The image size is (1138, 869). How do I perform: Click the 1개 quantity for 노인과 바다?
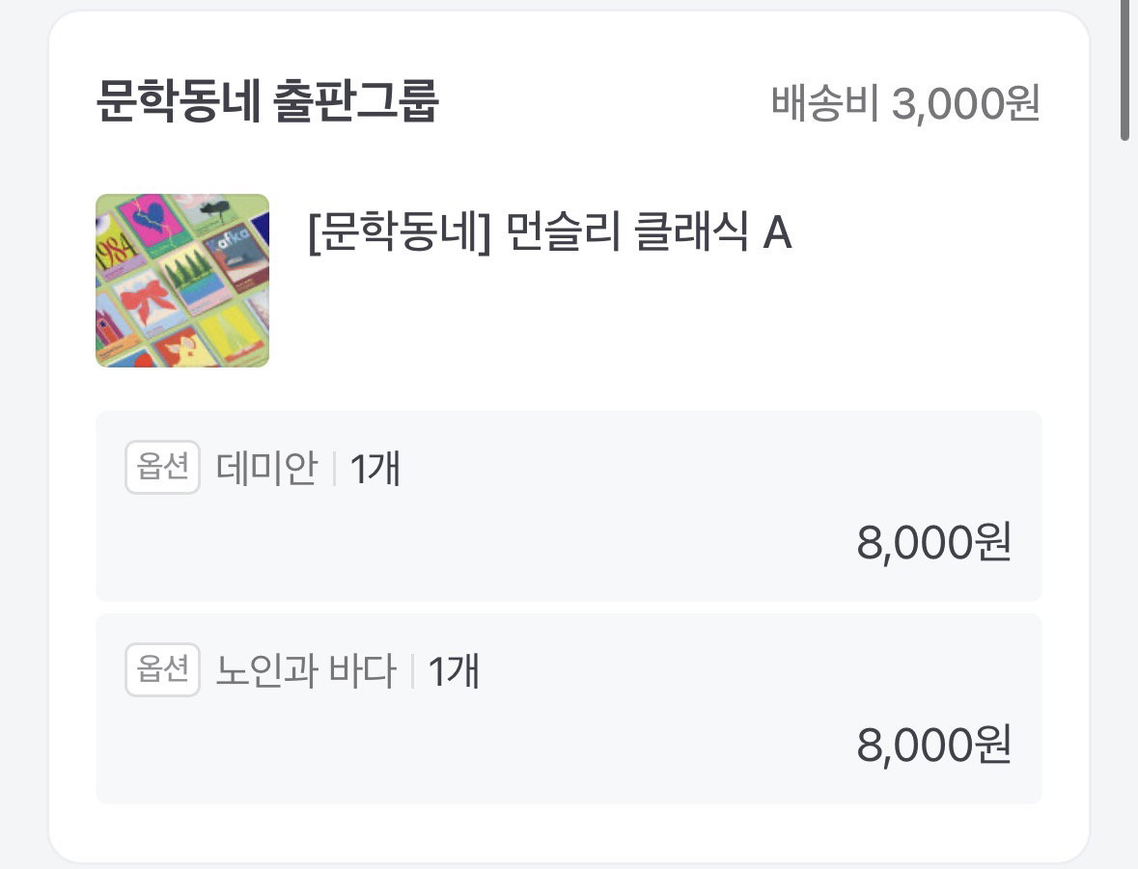click(454, 671)
